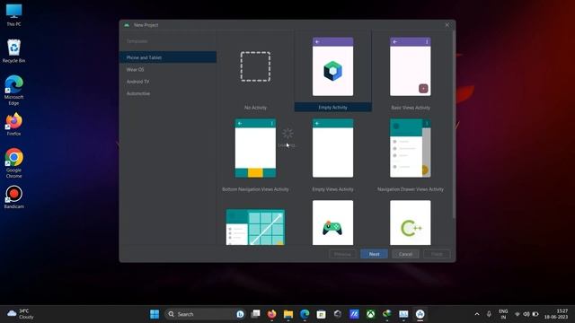Open Microsoft Edge from taskbar
575x323 pixels.
305,314
